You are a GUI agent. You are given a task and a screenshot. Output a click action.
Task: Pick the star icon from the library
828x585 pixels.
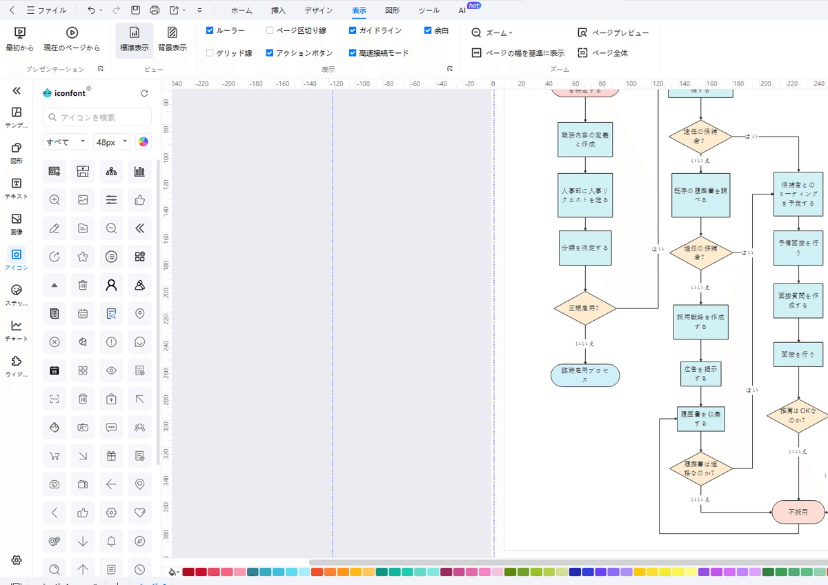tap(83, 257)
